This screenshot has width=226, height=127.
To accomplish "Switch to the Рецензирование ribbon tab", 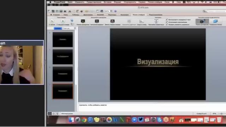I will click(156, 15).
